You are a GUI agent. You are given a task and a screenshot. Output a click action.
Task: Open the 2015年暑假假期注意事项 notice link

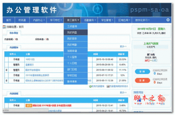pyautogui.click(x=37, y=75)
